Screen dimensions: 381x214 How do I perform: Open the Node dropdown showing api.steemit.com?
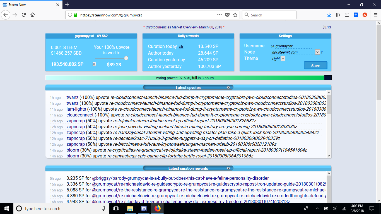317,52
